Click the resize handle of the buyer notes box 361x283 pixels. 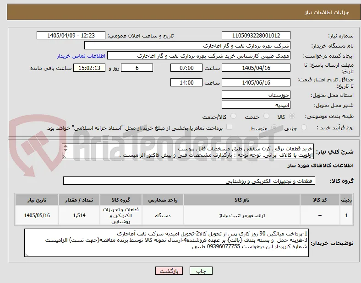(27, 254)
